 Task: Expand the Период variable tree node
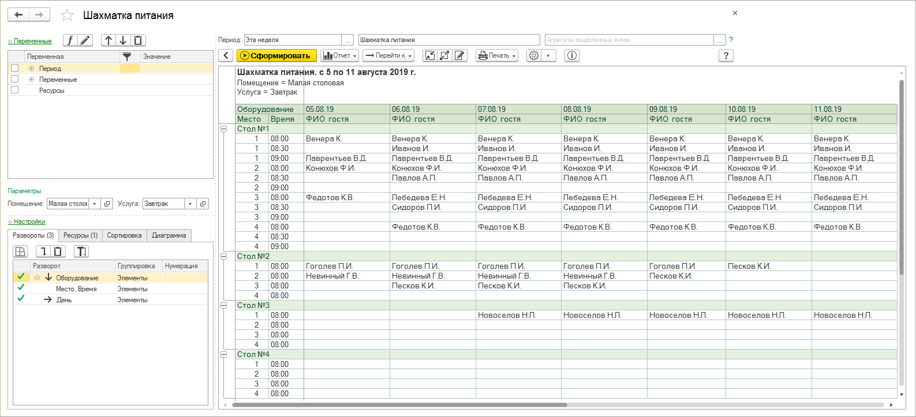coord(32,69)
